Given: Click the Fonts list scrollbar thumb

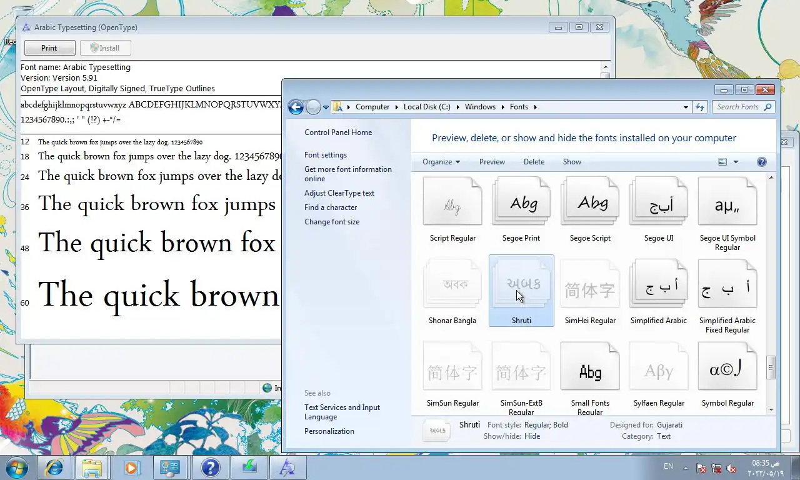Looking at the screenshot, I should (771, 367).
